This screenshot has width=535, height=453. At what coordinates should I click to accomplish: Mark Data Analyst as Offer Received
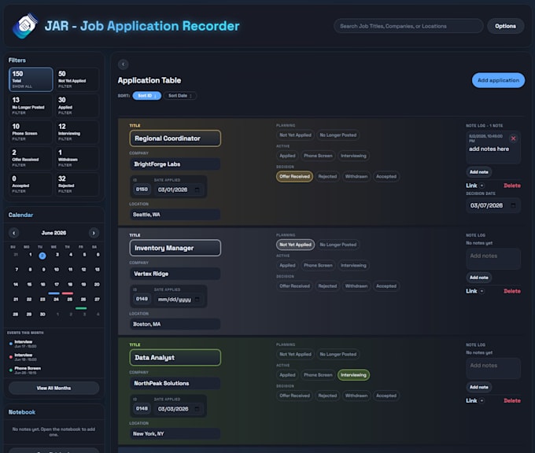click(x=294, y=396)
